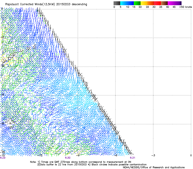Click the time label '6:30'
193x169 pixels.
click(x=68, y=158)
